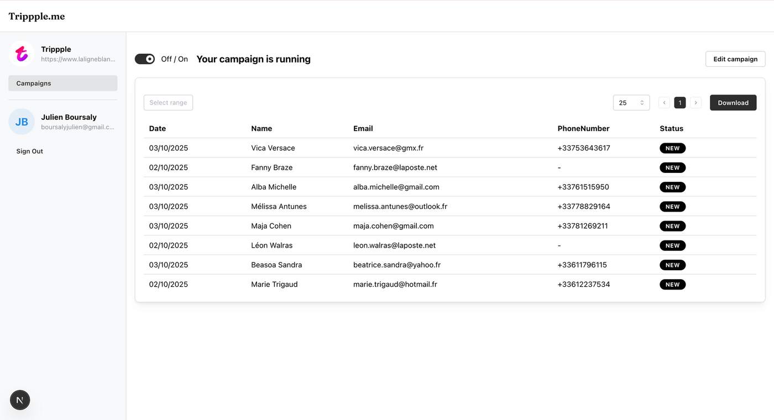Open the Campaigns sidebar item
Image resolution: width=774 pixels, height=420 pixels.
pos(62,83)
